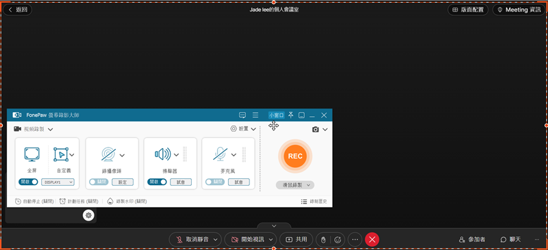This screenshot has height=250, width=548.
Task: Open Meeting 資訊 info panel
Action: click(x=519, y=10)
